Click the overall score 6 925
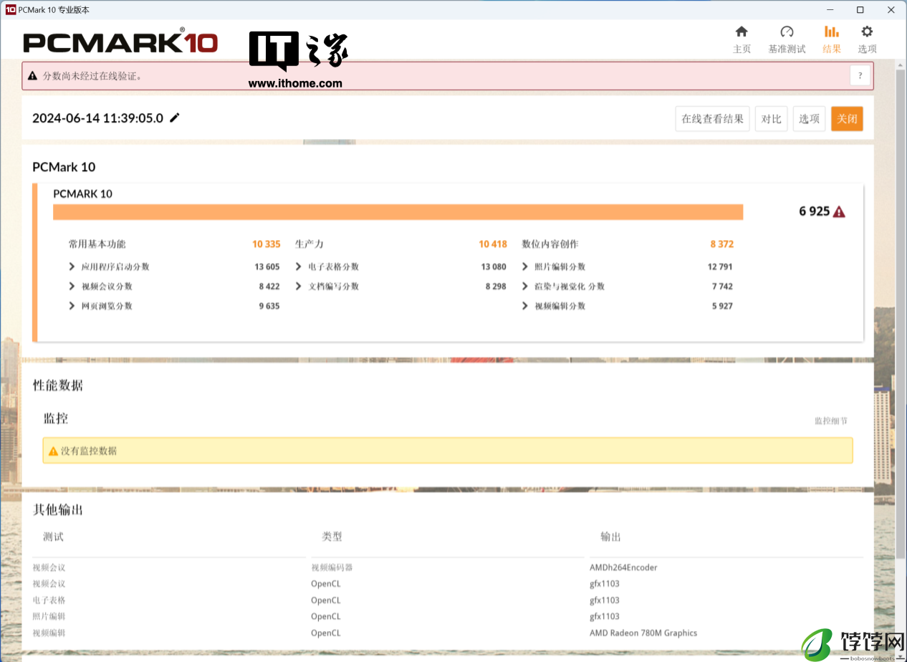This screenshot has width=907, height=662. pyautogui.click(x=814, y=211)
